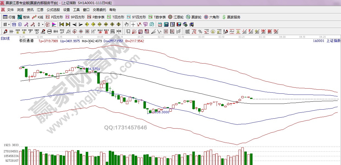Viewport: 341px width, 165px height.
Task: Click the 极反通道 indicator label
Action: (26, 41)
